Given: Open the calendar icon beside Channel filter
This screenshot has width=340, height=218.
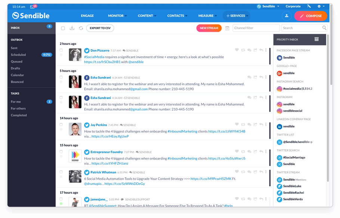Looking at the screenshot, I should [227, 28].
